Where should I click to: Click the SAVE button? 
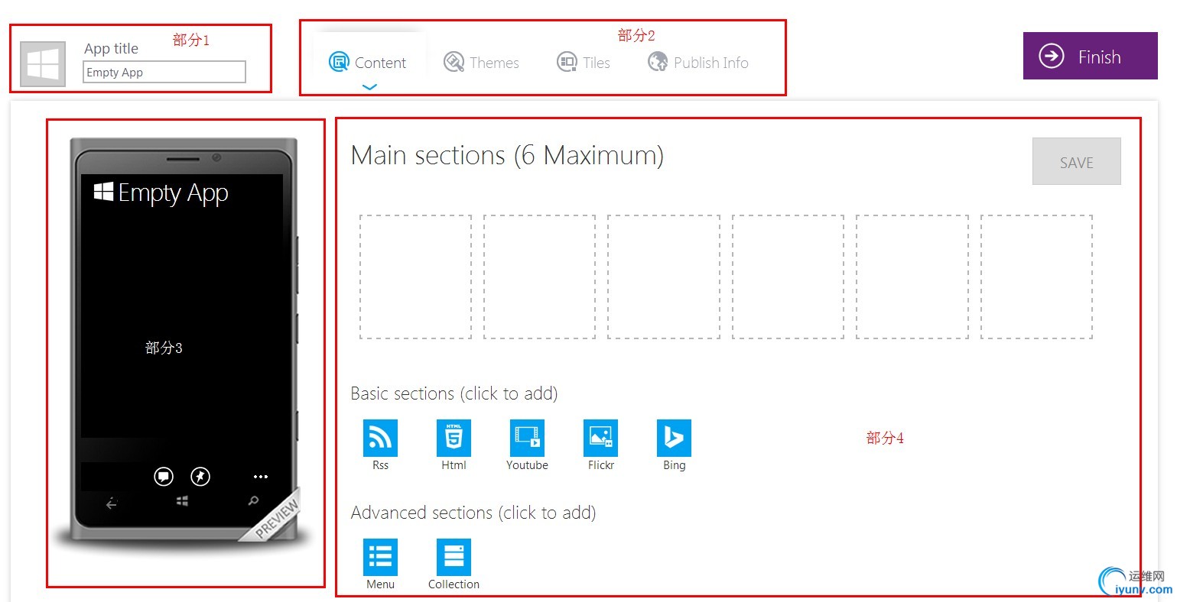[x=1077, y=161]
